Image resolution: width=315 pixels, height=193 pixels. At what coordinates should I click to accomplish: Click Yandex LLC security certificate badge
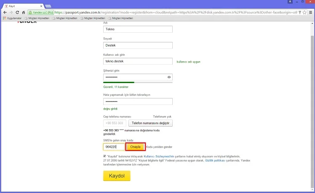point(41,13)
